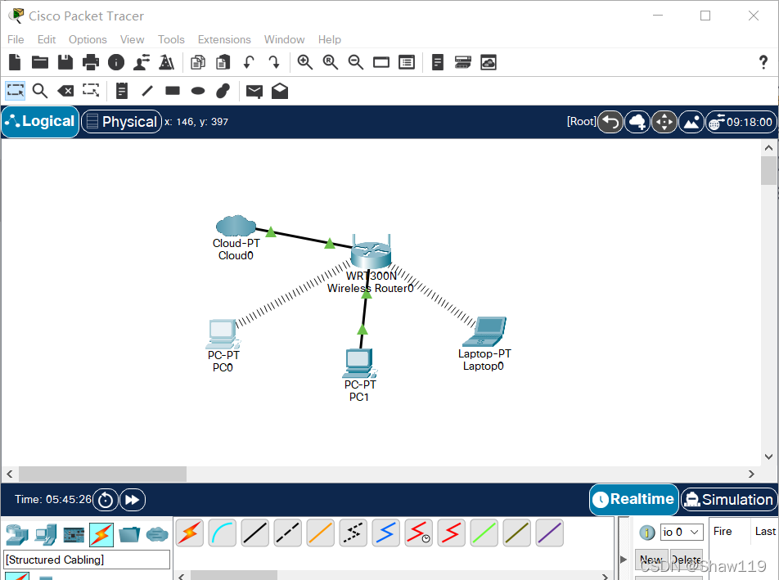The height and width of the screenshot is (580, 779).
Task: Add a simple PDU envelope
Action: point(254,91)
